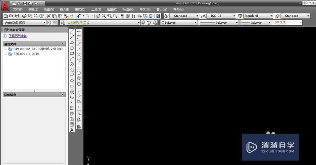Open the AutoCAD application menu logo button

click(x=5, y=6)
